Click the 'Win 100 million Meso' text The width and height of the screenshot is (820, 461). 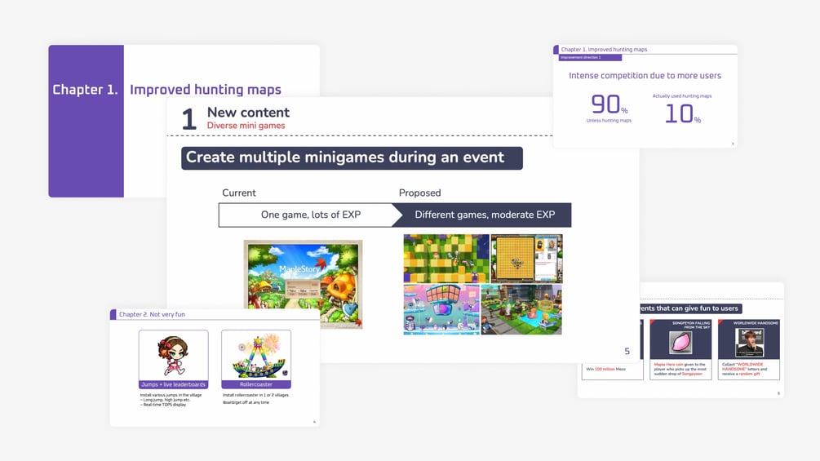605,369
